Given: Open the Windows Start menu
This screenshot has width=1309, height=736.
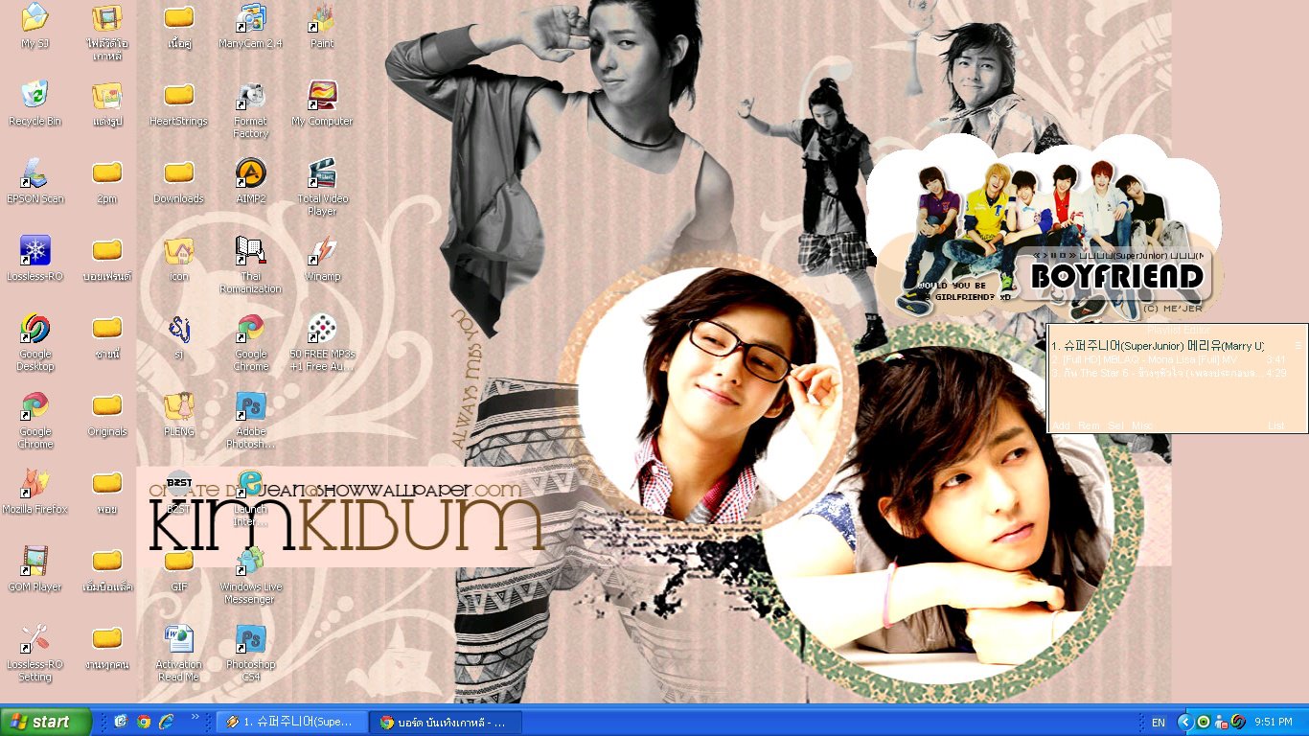Looking at the screenshot, I should pos(46,722).
